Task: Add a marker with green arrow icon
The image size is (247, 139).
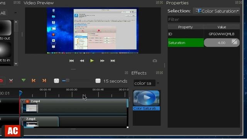Action: click(24, 80)
